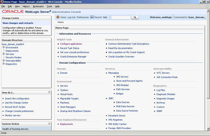Click View changes and restarts
The height and width of the screenshot is (136, 210).
click(18, 23)
